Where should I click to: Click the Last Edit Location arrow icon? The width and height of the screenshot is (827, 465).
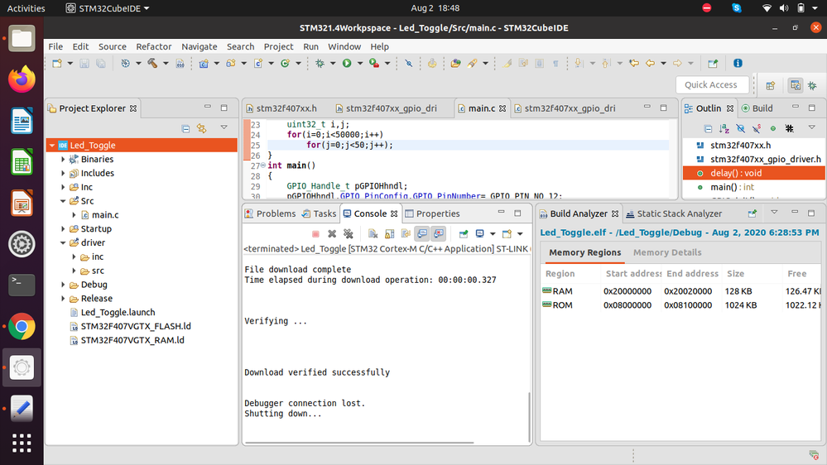coord(634,63)
